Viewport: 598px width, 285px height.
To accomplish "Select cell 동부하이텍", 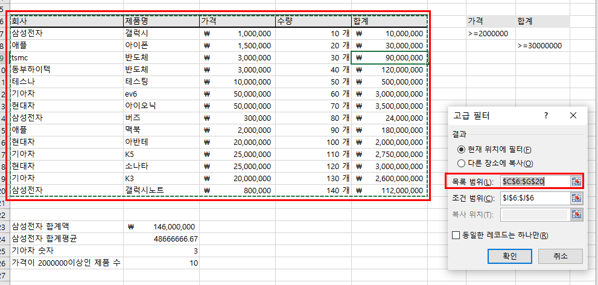I will tap(67, 71).
